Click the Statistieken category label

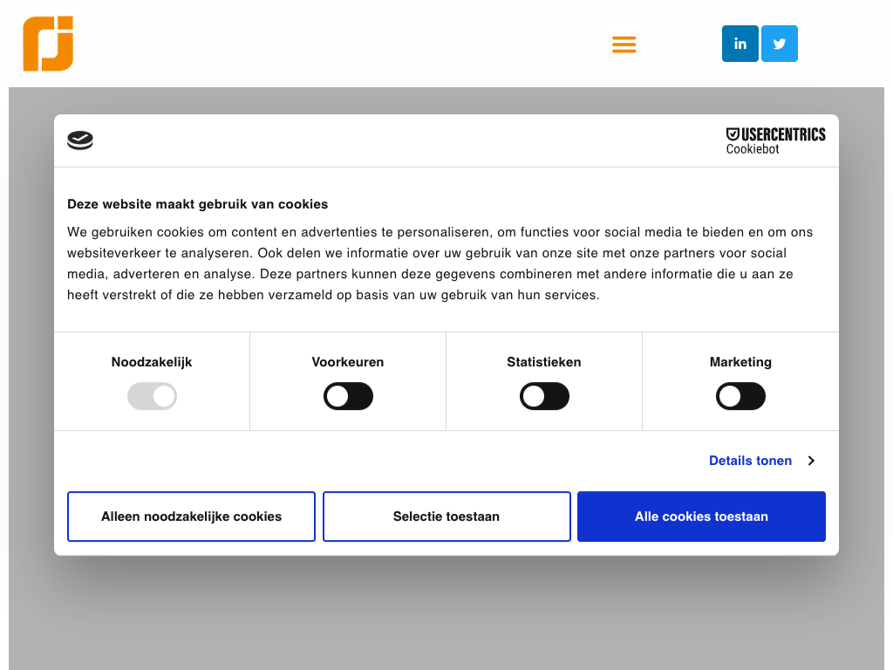[x=544, y=362]
